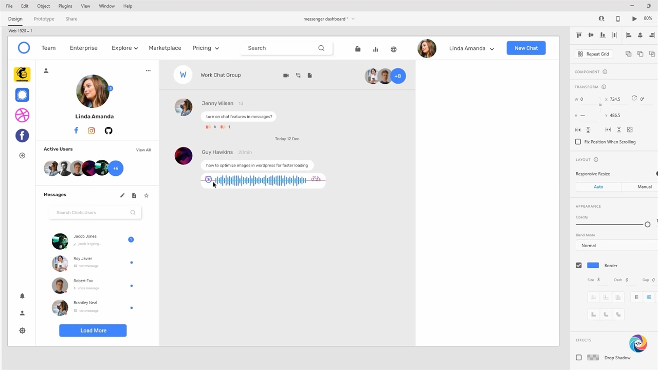
Task: Click the mobile device preview icon
Action: pyautogui.click(x=618, y=18)
